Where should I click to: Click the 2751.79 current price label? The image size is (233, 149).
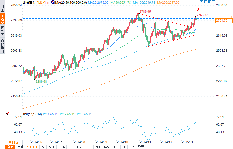221,21
